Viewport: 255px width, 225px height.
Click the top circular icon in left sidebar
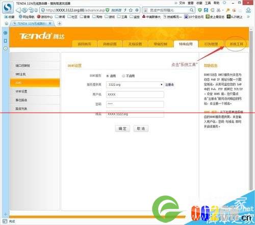coord(6,33)
